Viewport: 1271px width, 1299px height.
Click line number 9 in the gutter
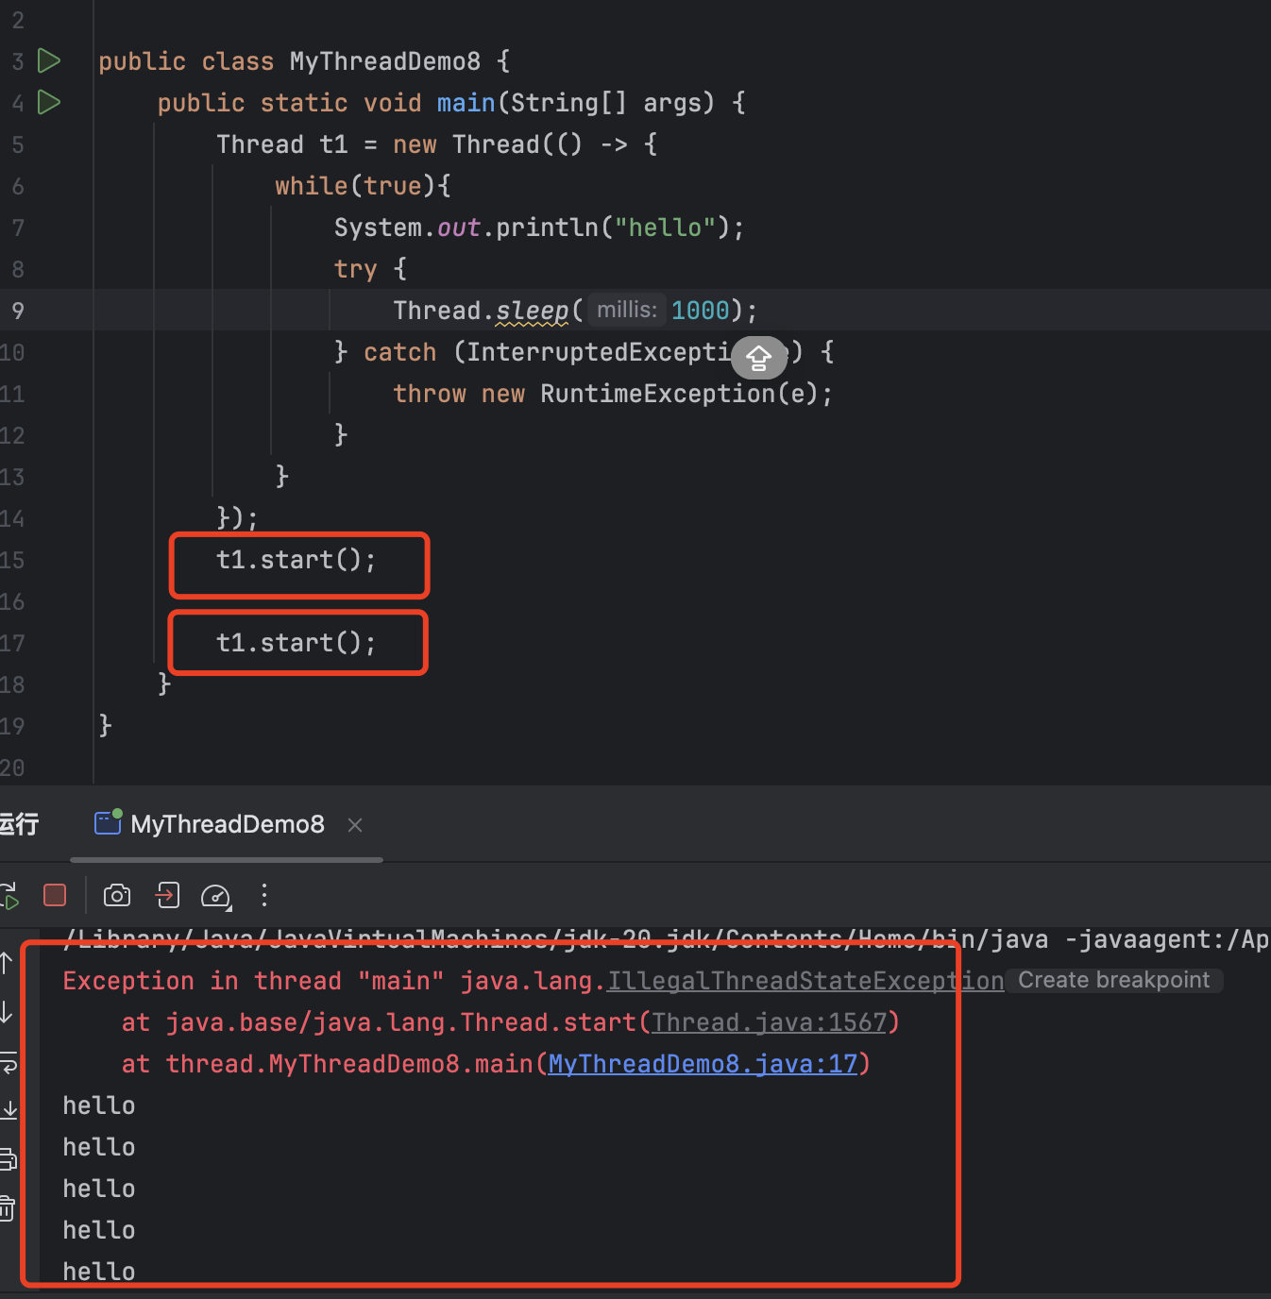point(18,311)
